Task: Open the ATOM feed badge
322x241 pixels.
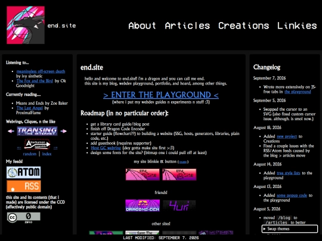Action: [24, 172]
